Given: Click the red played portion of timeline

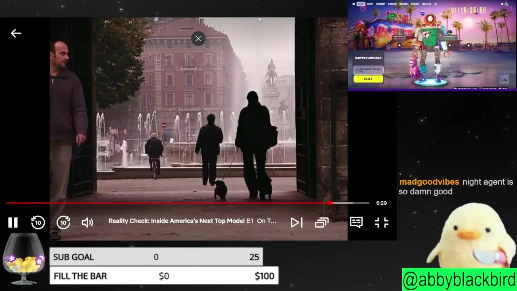Looking at the screenshot, I should (168, 203).
